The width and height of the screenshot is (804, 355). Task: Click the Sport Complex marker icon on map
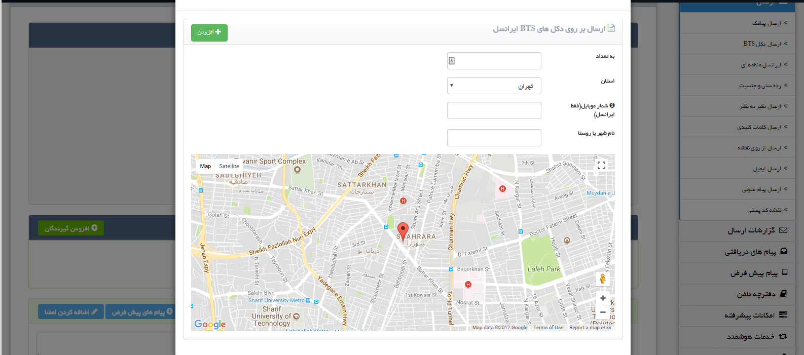point(297,169)
